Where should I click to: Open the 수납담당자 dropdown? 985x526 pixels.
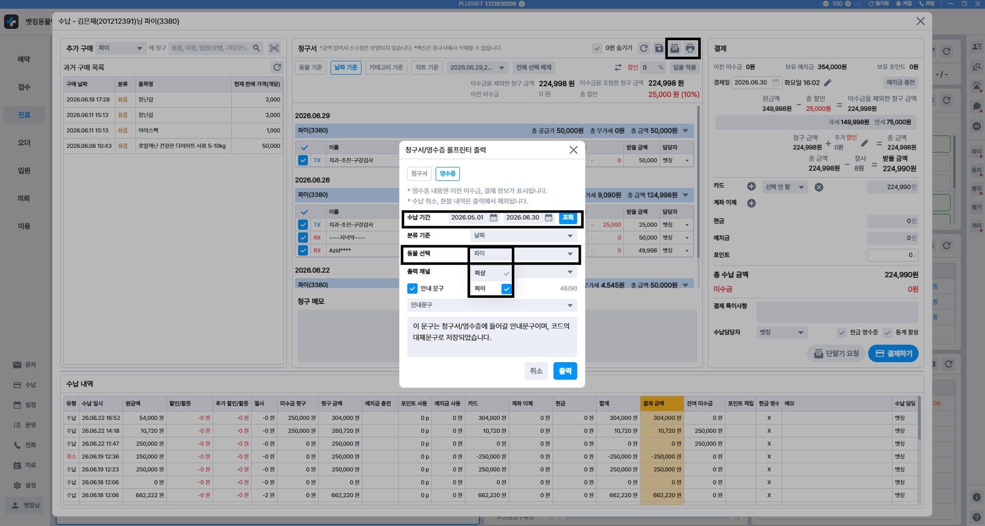(x=782, y=332)
